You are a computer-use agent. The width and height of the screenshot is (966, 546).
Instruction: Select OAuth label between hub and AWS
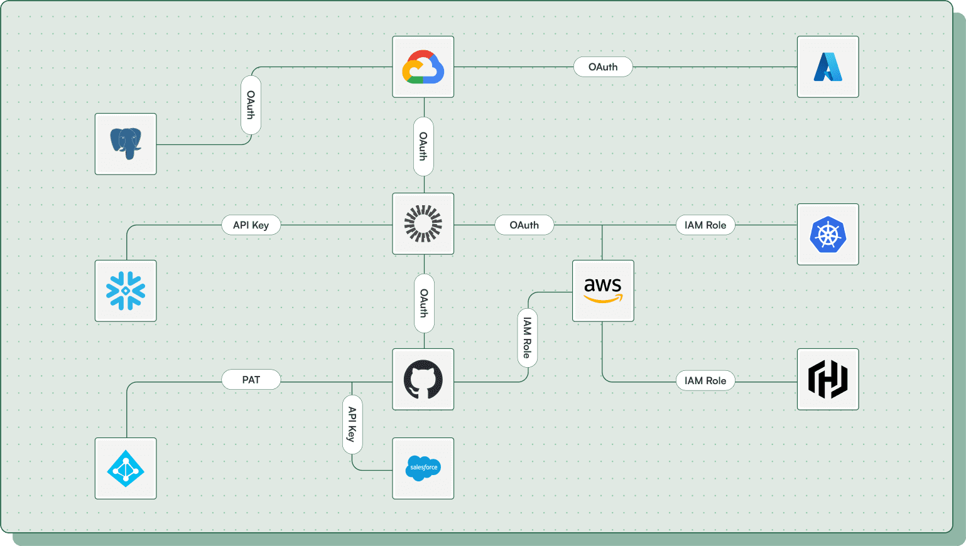tap(524, 225)
